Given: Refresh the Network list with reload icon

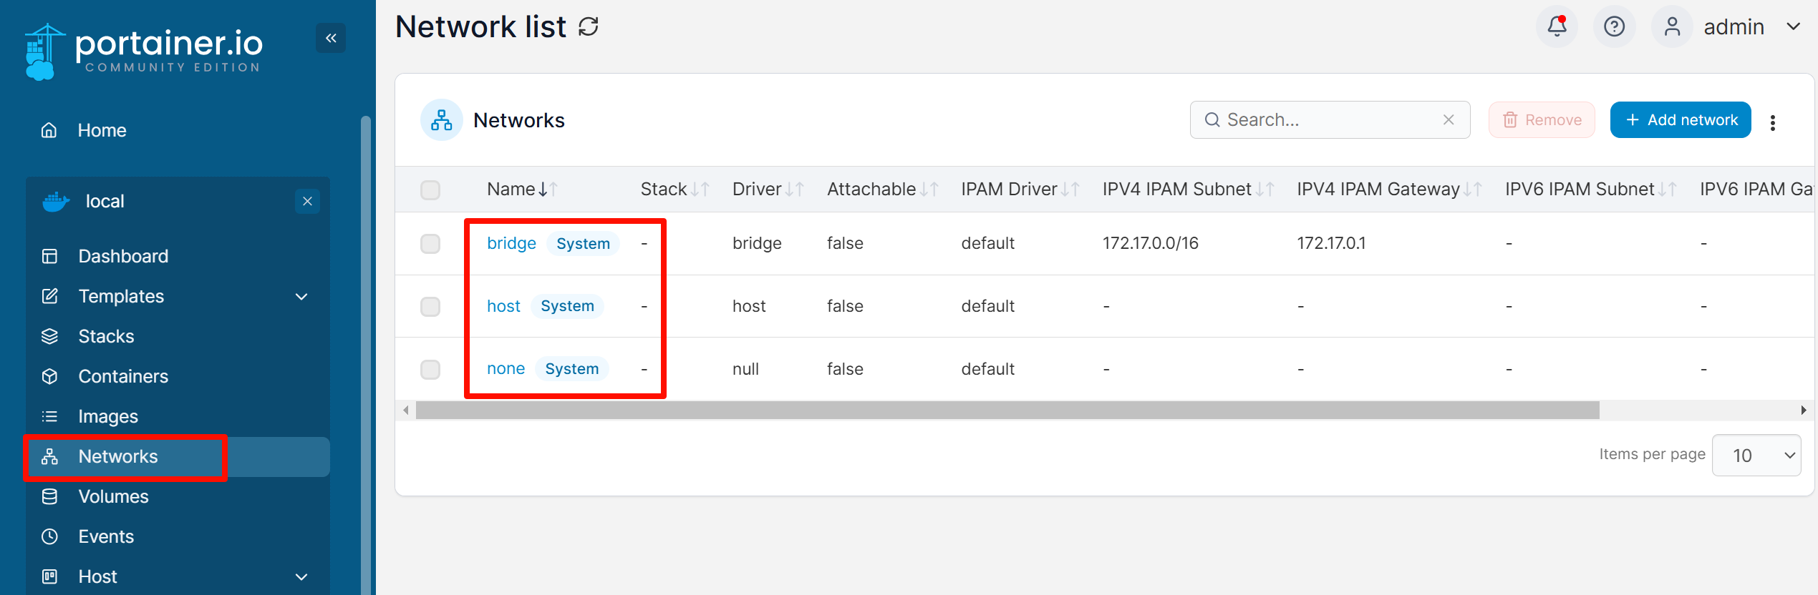Looking at the screenshot, I should 589,27.
